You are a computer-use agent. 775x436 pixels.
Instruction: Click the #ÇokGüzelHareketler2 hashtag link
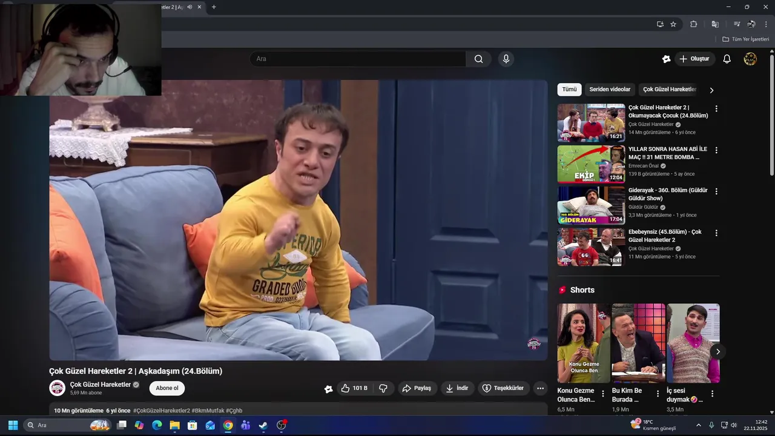tap(162, 411)
